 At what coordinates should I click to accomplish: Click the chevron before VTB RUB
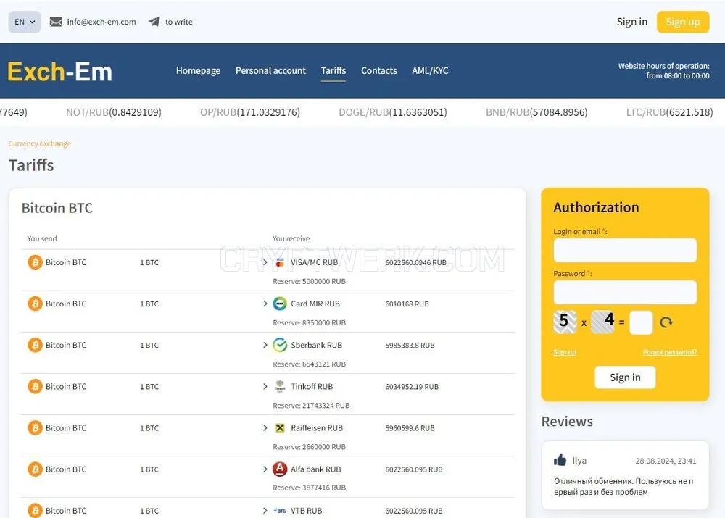click(x=265, y=511)
